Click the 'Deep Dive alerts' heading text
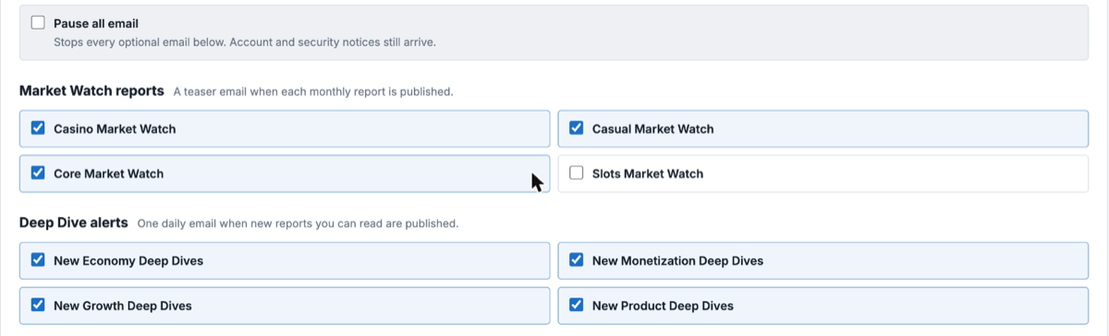This screenshot has height=336, width=1109. (x=74, y=222)
